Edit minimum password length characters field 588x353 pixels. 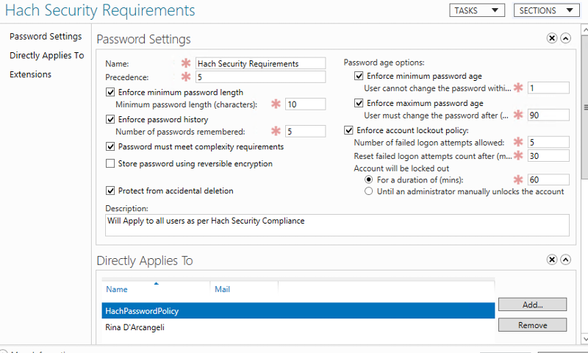[305, 104]
